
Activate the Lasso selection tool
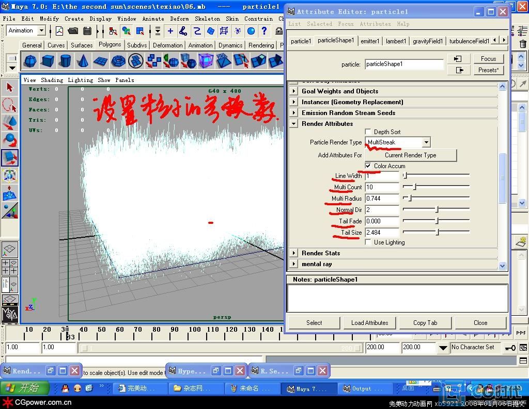[9, 105]
